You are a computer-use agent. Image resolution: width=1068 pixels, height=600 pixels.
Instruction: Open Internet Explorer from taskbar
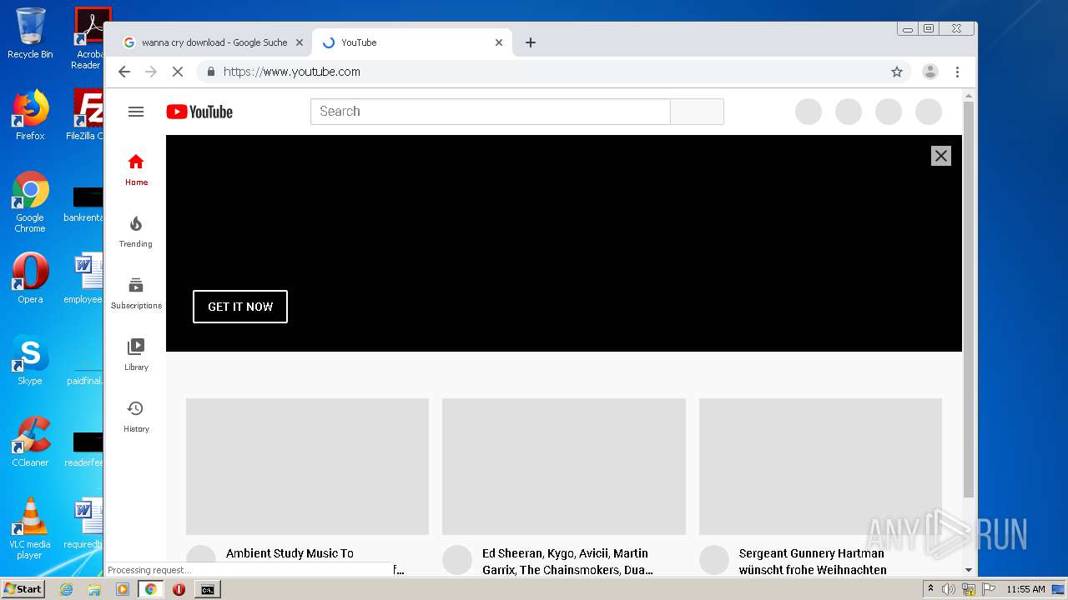pyautogui.click(x=67, y=589)
